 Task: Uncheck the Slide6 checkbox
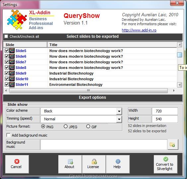point(7,56)
